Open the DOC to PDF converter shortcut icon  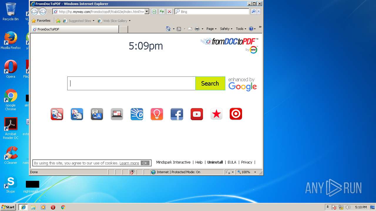[x=57, y=114]
